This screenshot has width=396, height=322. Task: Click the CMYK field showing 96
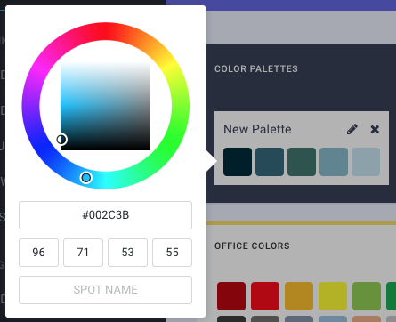[38, 253]
